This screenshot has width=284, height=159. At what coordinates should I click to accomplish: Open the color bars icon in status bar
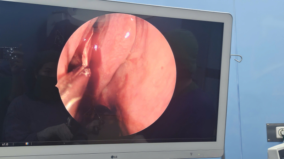pos(26,144)
